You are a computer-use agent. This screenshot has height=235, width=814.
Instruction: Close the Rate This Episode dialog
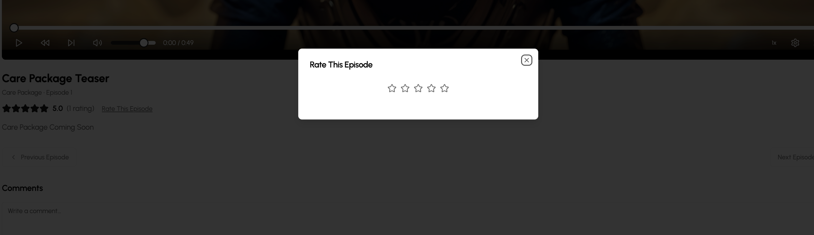(526, 60)
